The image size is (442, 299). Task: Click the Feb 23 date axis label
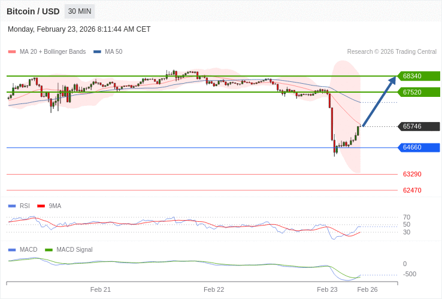pos(327,289)
